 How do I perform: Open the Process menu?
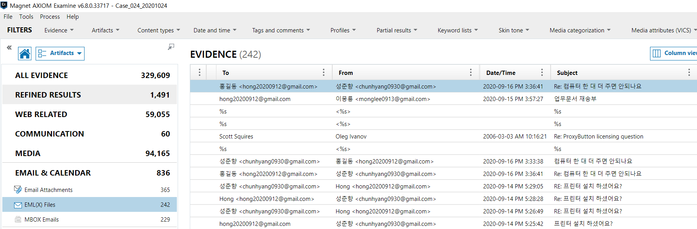click(50, 17)
